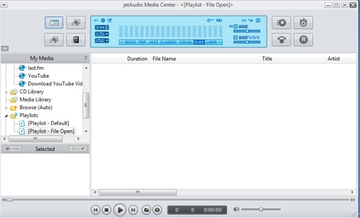Image resolution: width=360 pixels, height=218 pixels.
Task: Select the FLAT equalizer preset
Action: 199,42
